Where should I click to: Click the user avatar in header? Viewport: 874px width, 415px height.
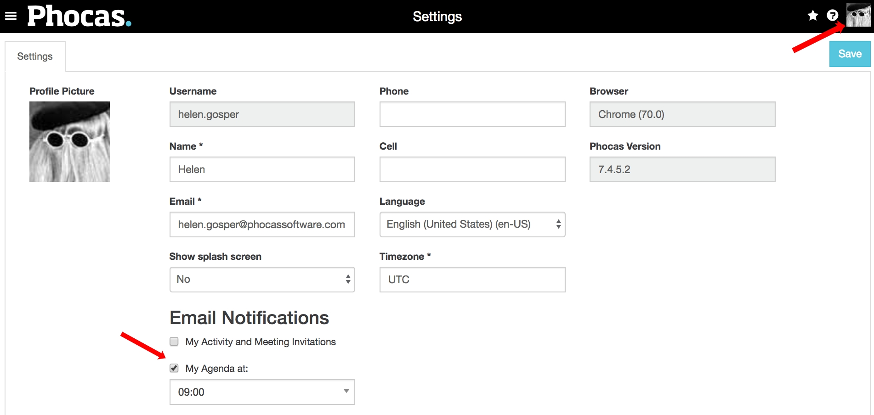point(858,15)
